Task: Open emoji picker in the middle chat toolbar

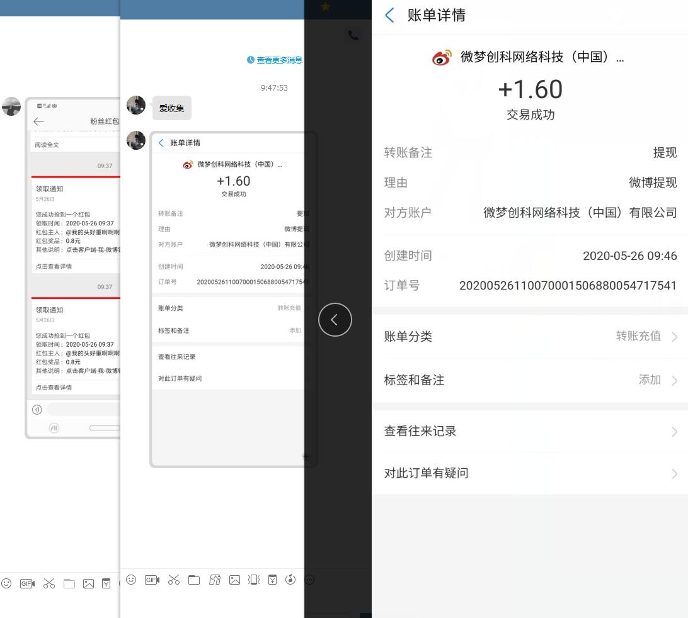Action: click(x=131, y=580)
